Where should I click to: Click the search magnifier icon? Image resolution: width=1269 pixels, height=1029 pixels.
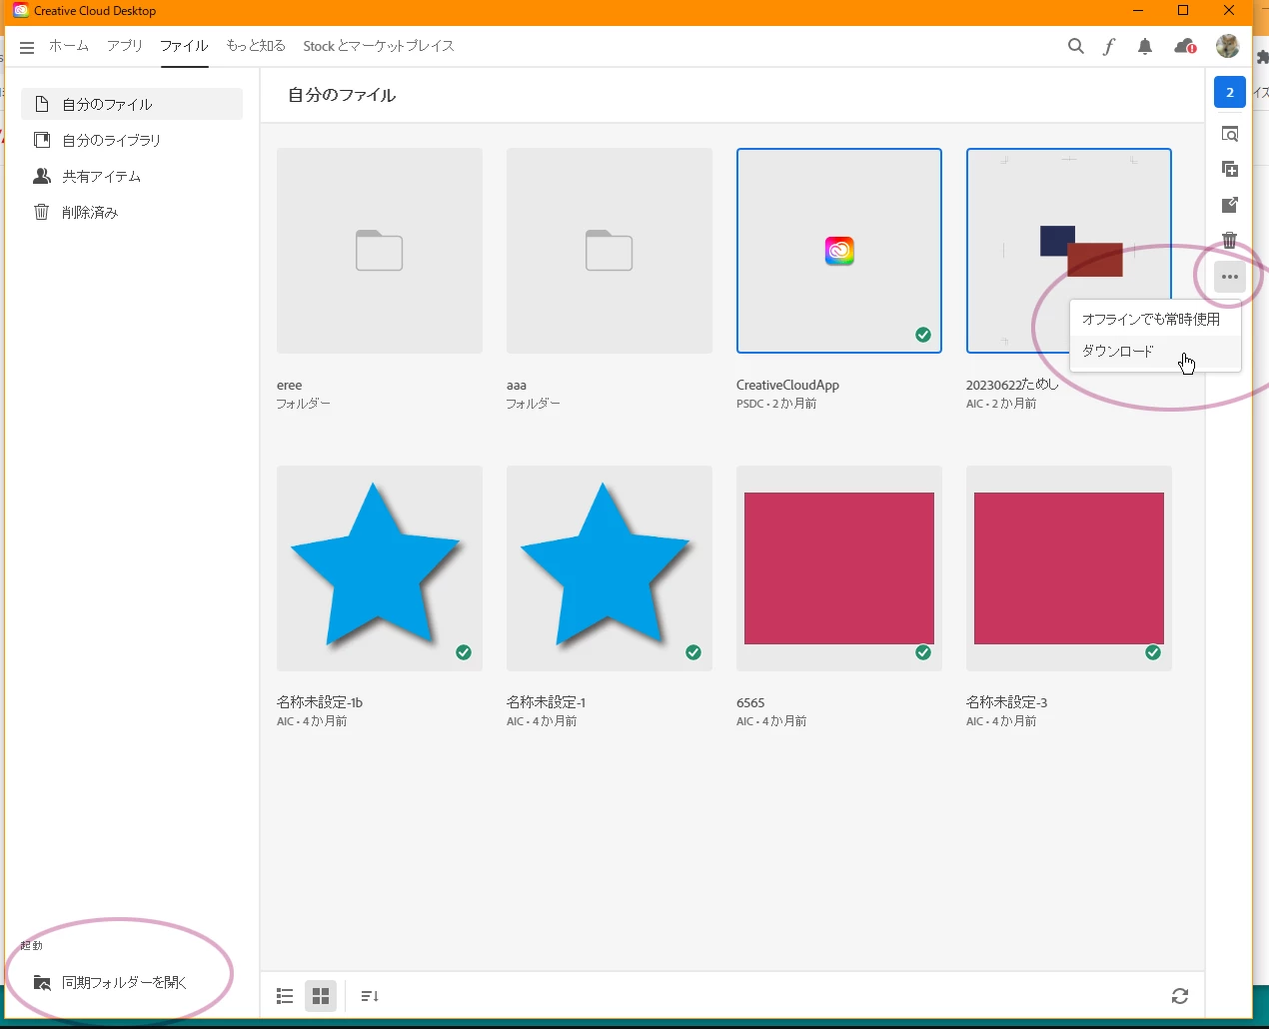tap(1075, 46)
